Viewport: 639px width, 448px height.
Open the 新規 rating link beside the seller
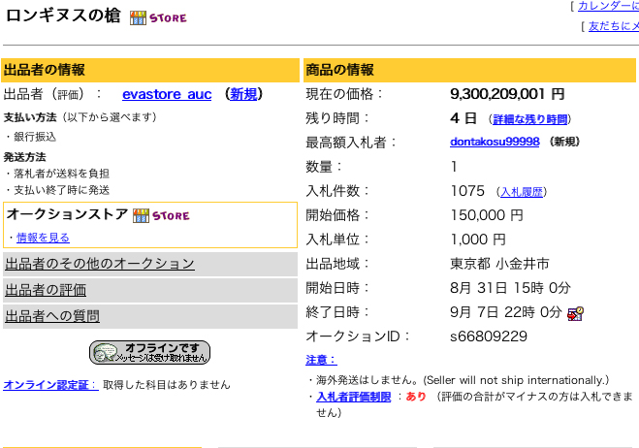[243, 94]
